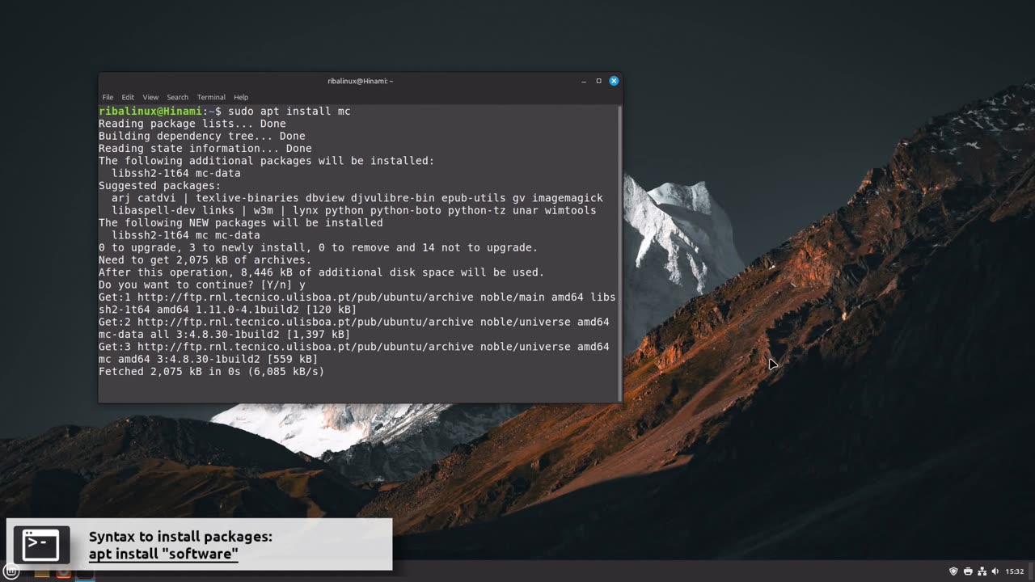Click the '0 to upgrade, 3 to newly install' line
The image size is (1035, 582).
click(319, 247)
